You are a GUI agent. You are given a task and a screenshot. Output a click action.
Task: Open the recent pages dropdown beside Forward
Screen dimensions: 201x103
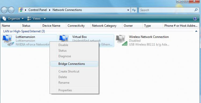pos(16,10)
